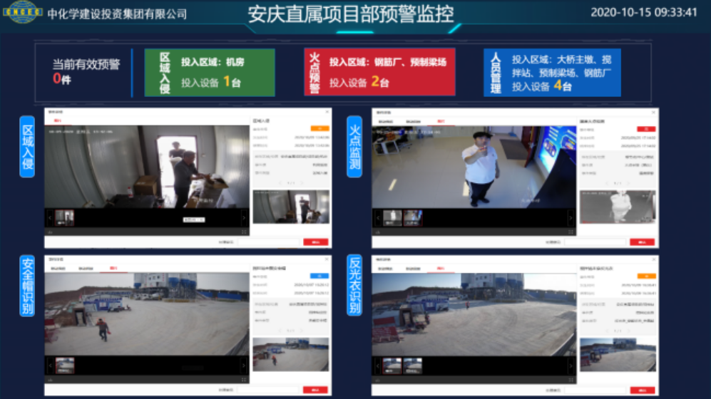Show next filmstrip image in 安全帽识别 panel
711x399 pixels.
pos(244,365)
